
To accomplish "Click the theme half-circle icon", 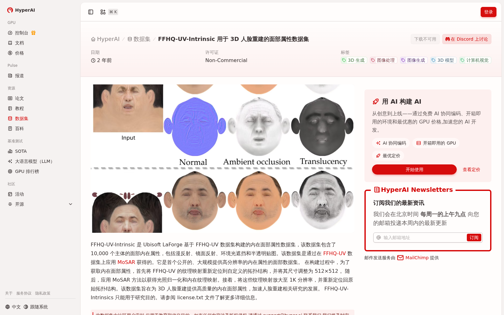I will tap(26, 307).
